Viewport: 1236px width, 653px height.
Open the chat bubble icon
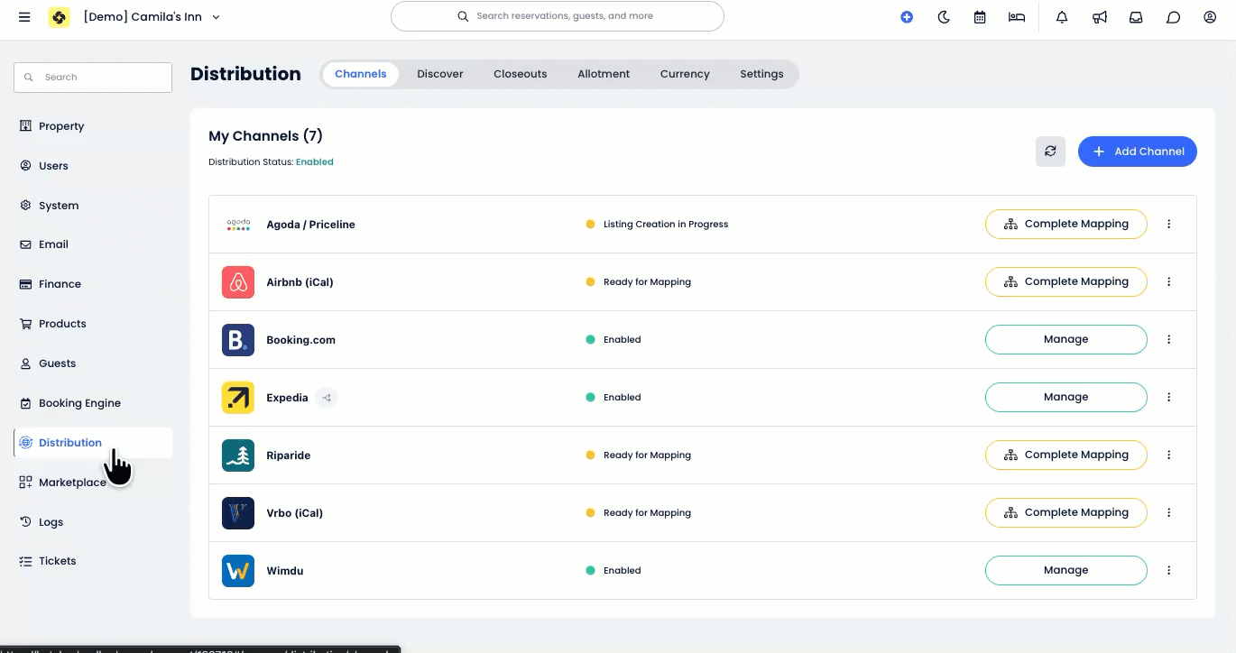pos(1174,17)
